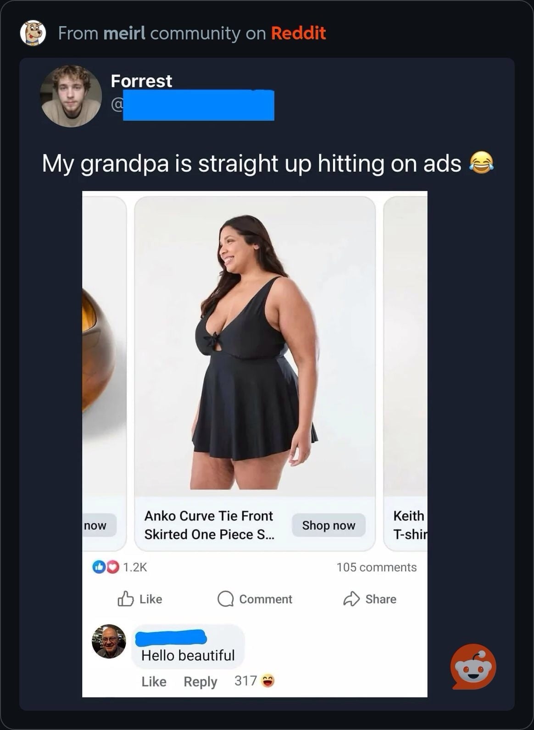This screenshot has width=534, height=730.
Task: Click Like under the Hello beautiful comment
Action: [154, 681]
